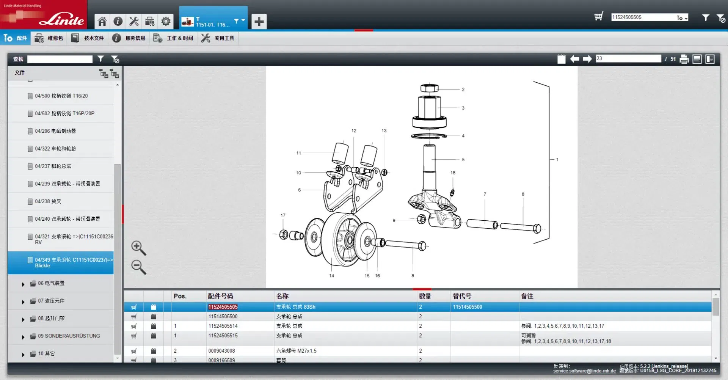Add part 11514505500 to cart

pos(134,316)
